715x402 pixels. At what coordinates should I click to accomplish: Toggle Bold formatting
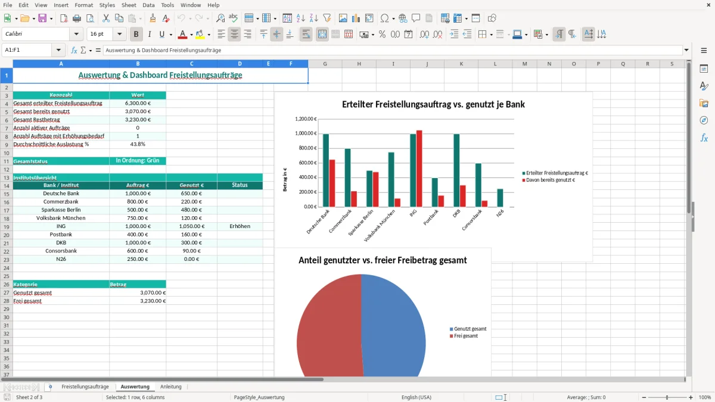click(136, 35)
